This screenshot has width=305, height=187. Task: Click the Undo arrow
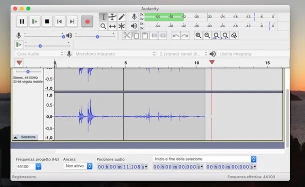coord(176,35)
